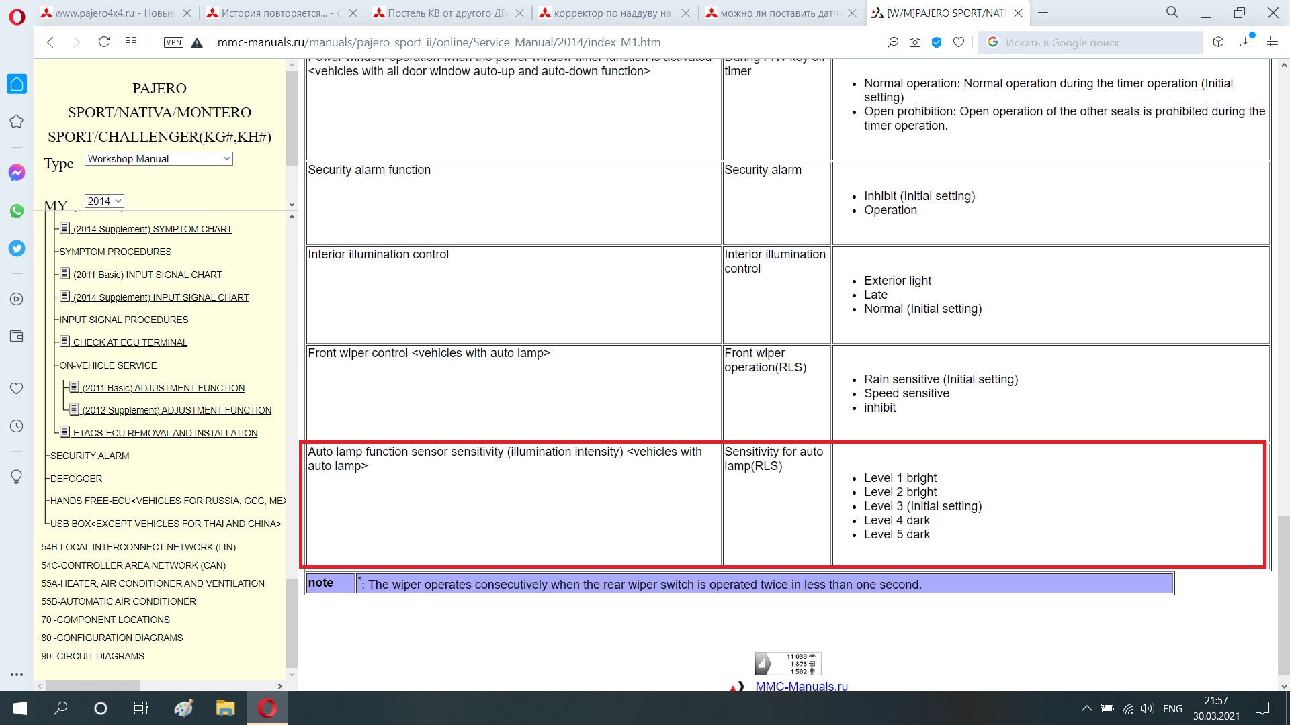Open the model year 2014 dropdown
The width and height of the screenshot is (1290, 725).
pos(104,201)
